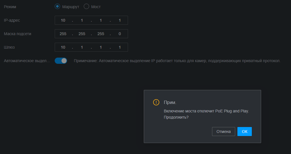Viewport: 291px width, 154px height.
Task: Click the truncated Автоматическое выдел… label
Action: 27,61
